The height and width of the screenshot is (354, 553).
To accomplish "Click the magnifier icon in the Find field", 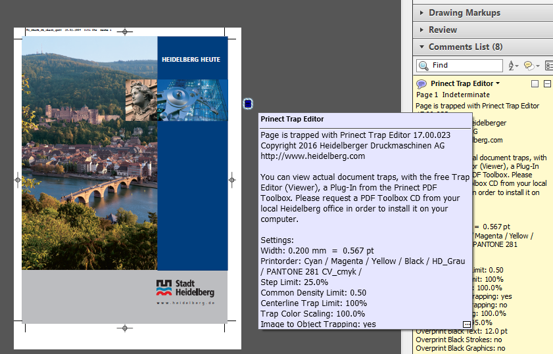I will [x=424, y=66].
